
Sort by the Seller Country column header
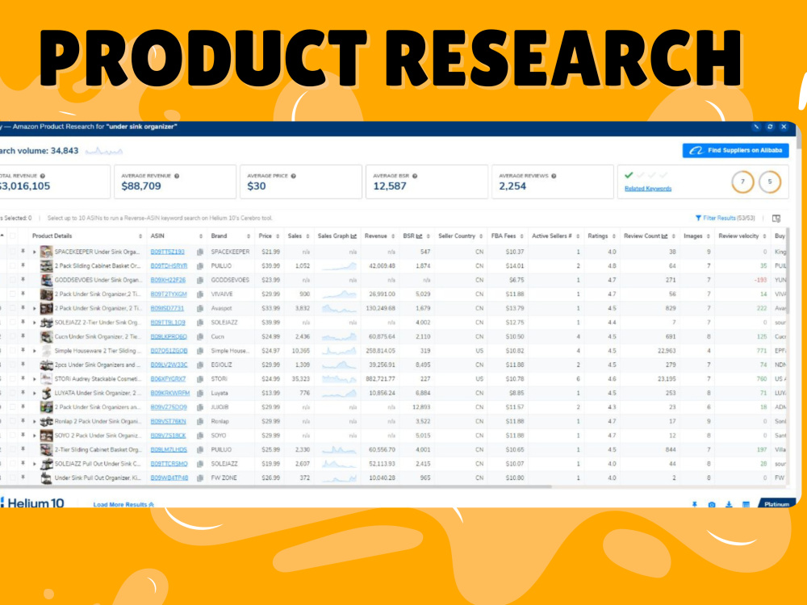click(460, 236)
